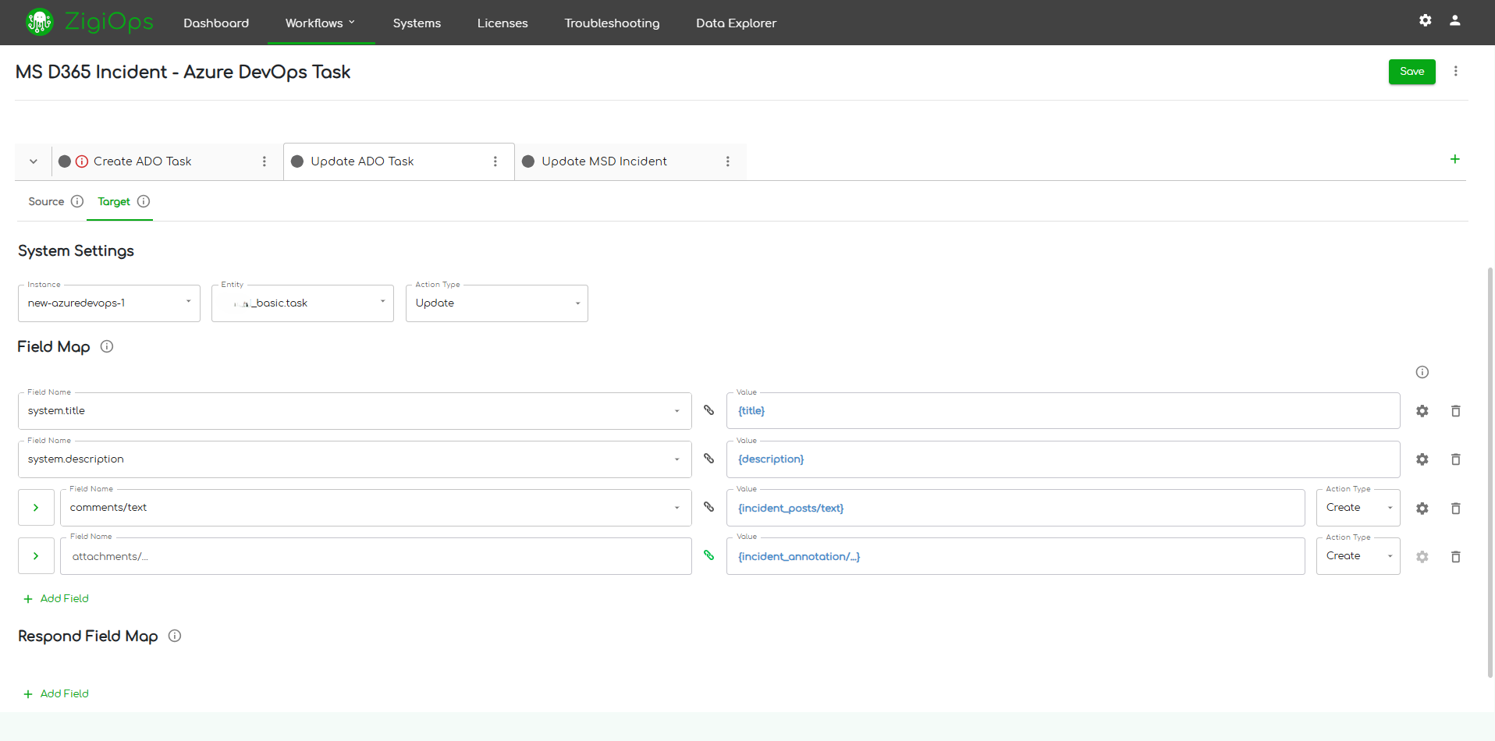Delete the system.title field mapping
The height and width of the screenshot is (741, 1495).
point(1455,411)
